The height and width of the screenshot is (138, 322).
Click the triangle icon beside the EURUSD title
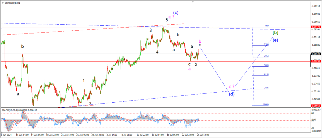click(2, 3)
